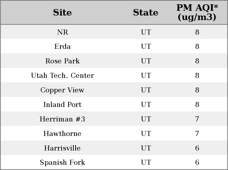
Task: Select the Spanish Fork row
Action: click(114, 162)
